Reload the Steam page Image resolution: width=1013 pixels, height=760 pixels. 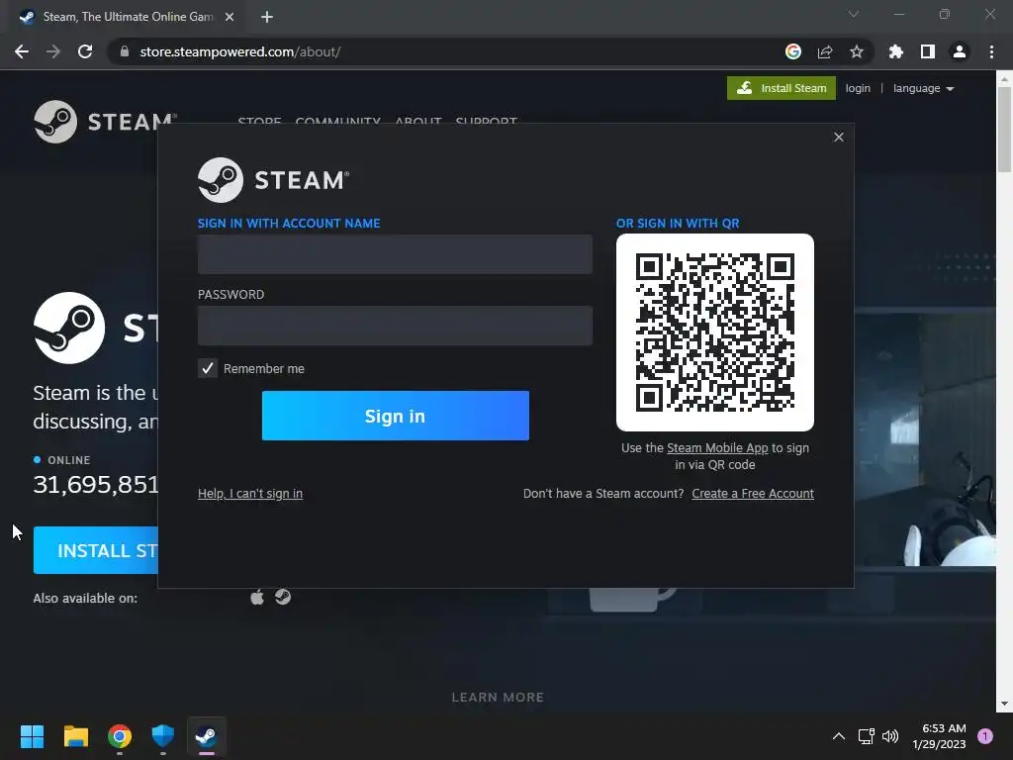point(85,51)
